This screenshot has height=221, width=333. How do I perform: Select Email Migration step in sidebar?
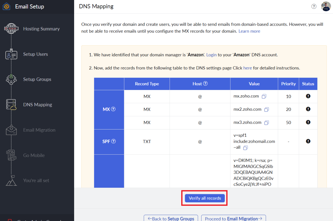tap(39, 130)
